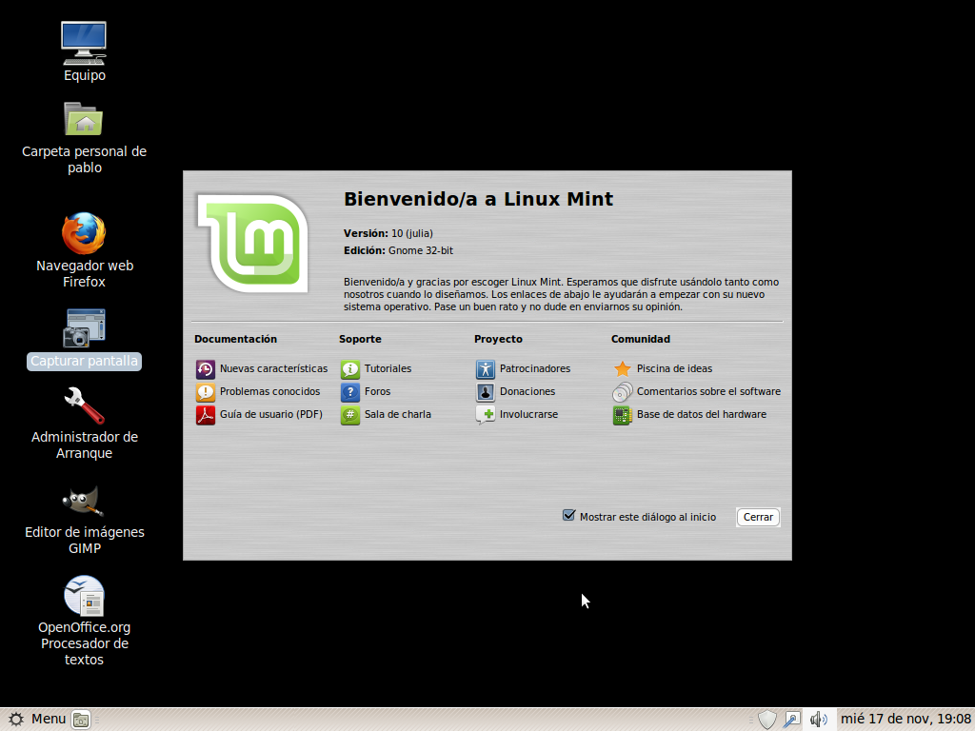Open the Menu button on the panel
Viewport: 975px width, 731px height.
click(37, 720)
